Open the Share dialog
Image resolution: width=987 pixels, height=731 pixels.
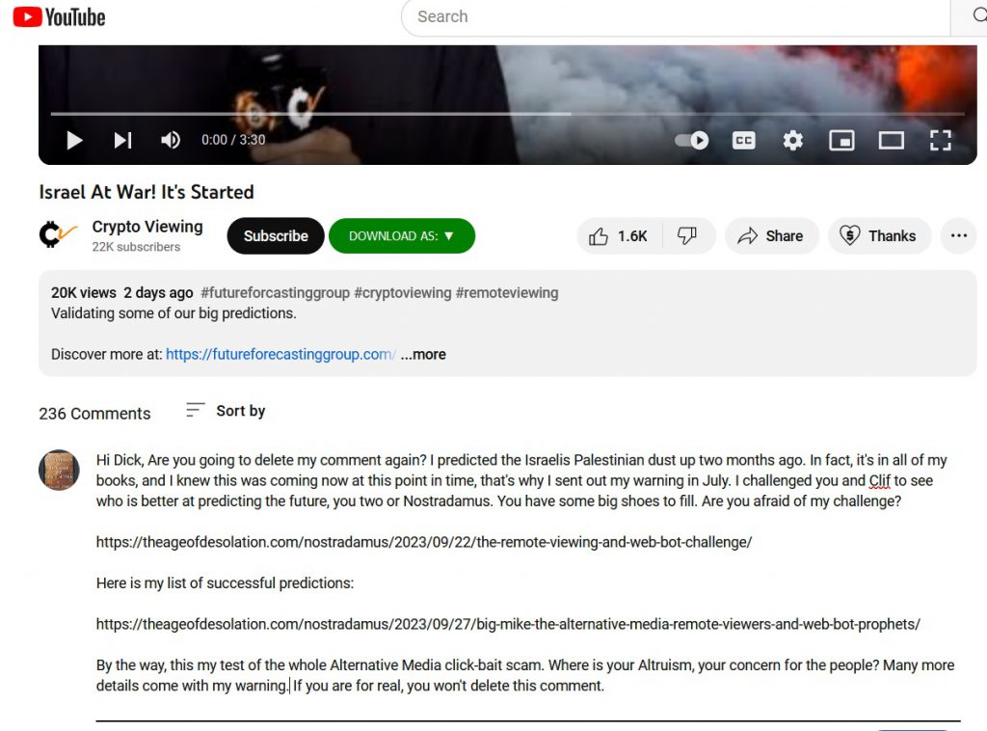(772, 236)
